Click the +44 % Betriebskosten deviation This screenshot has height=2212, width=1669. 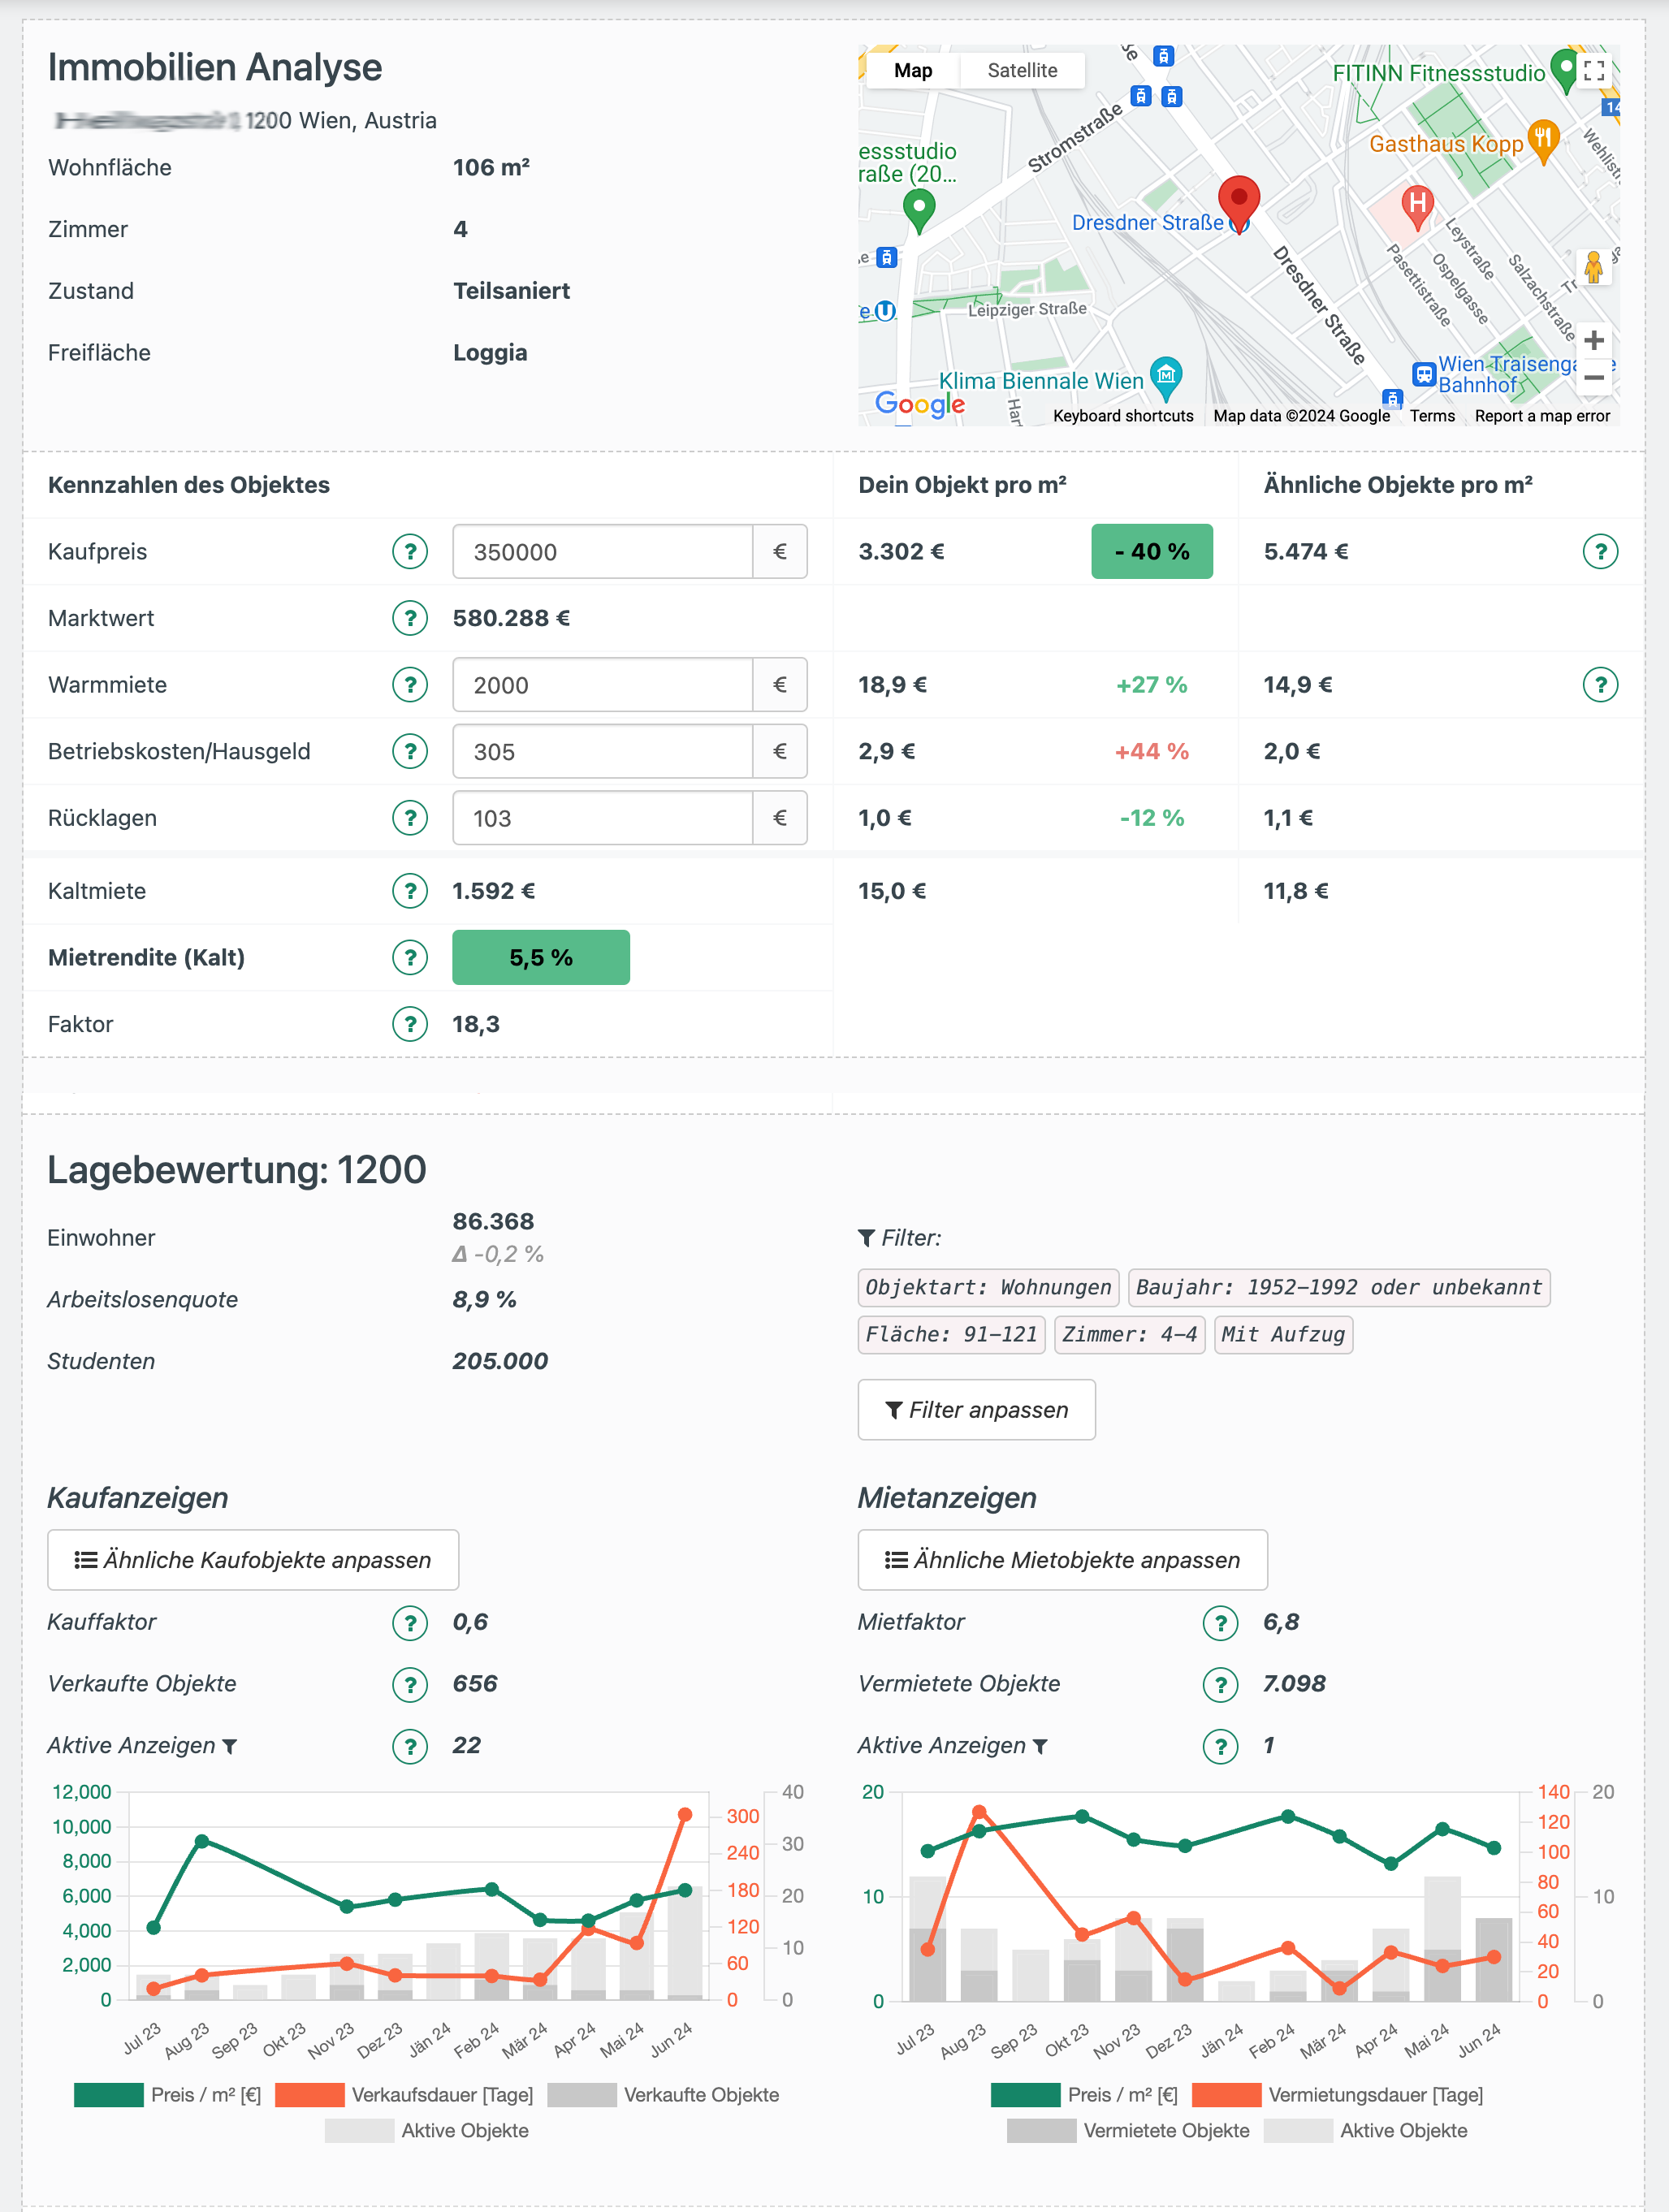(x=1151, y=751)
